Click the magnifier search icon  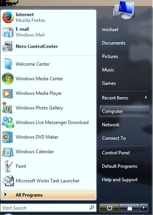point(92,207)
